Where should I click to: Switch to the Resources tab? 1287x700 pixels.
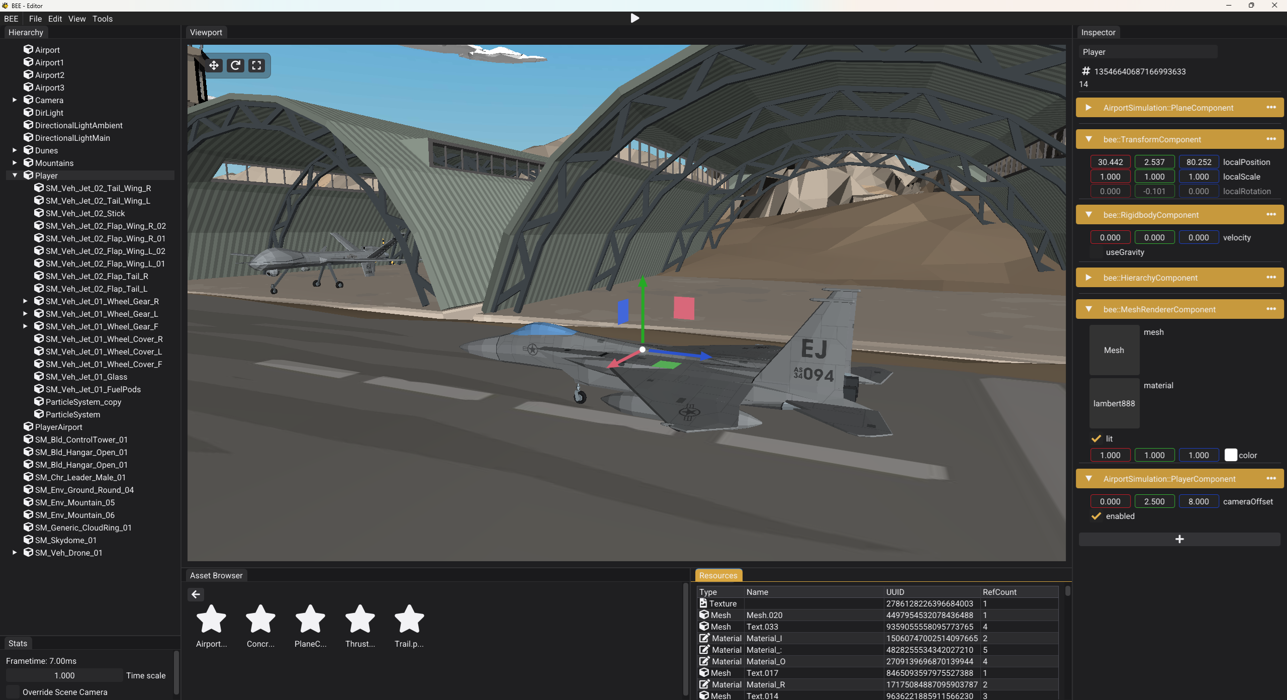coord(717,575)
